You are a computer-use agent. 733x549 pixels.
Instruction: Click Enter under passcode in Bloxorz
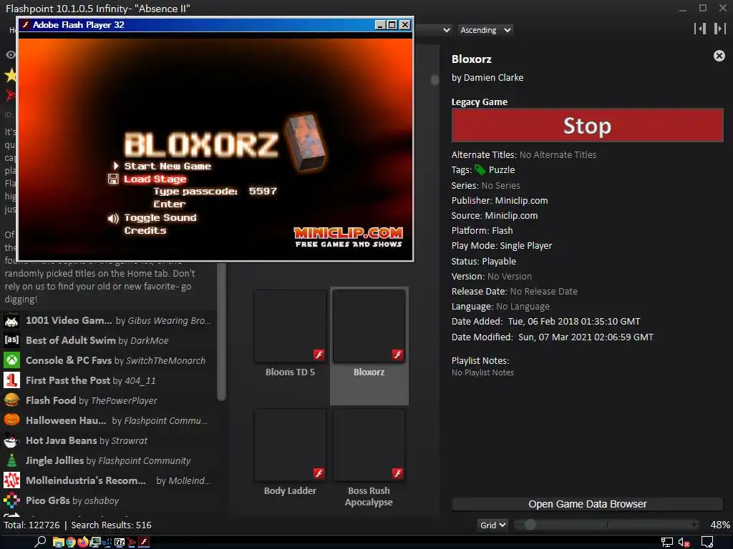pos(169,204)
